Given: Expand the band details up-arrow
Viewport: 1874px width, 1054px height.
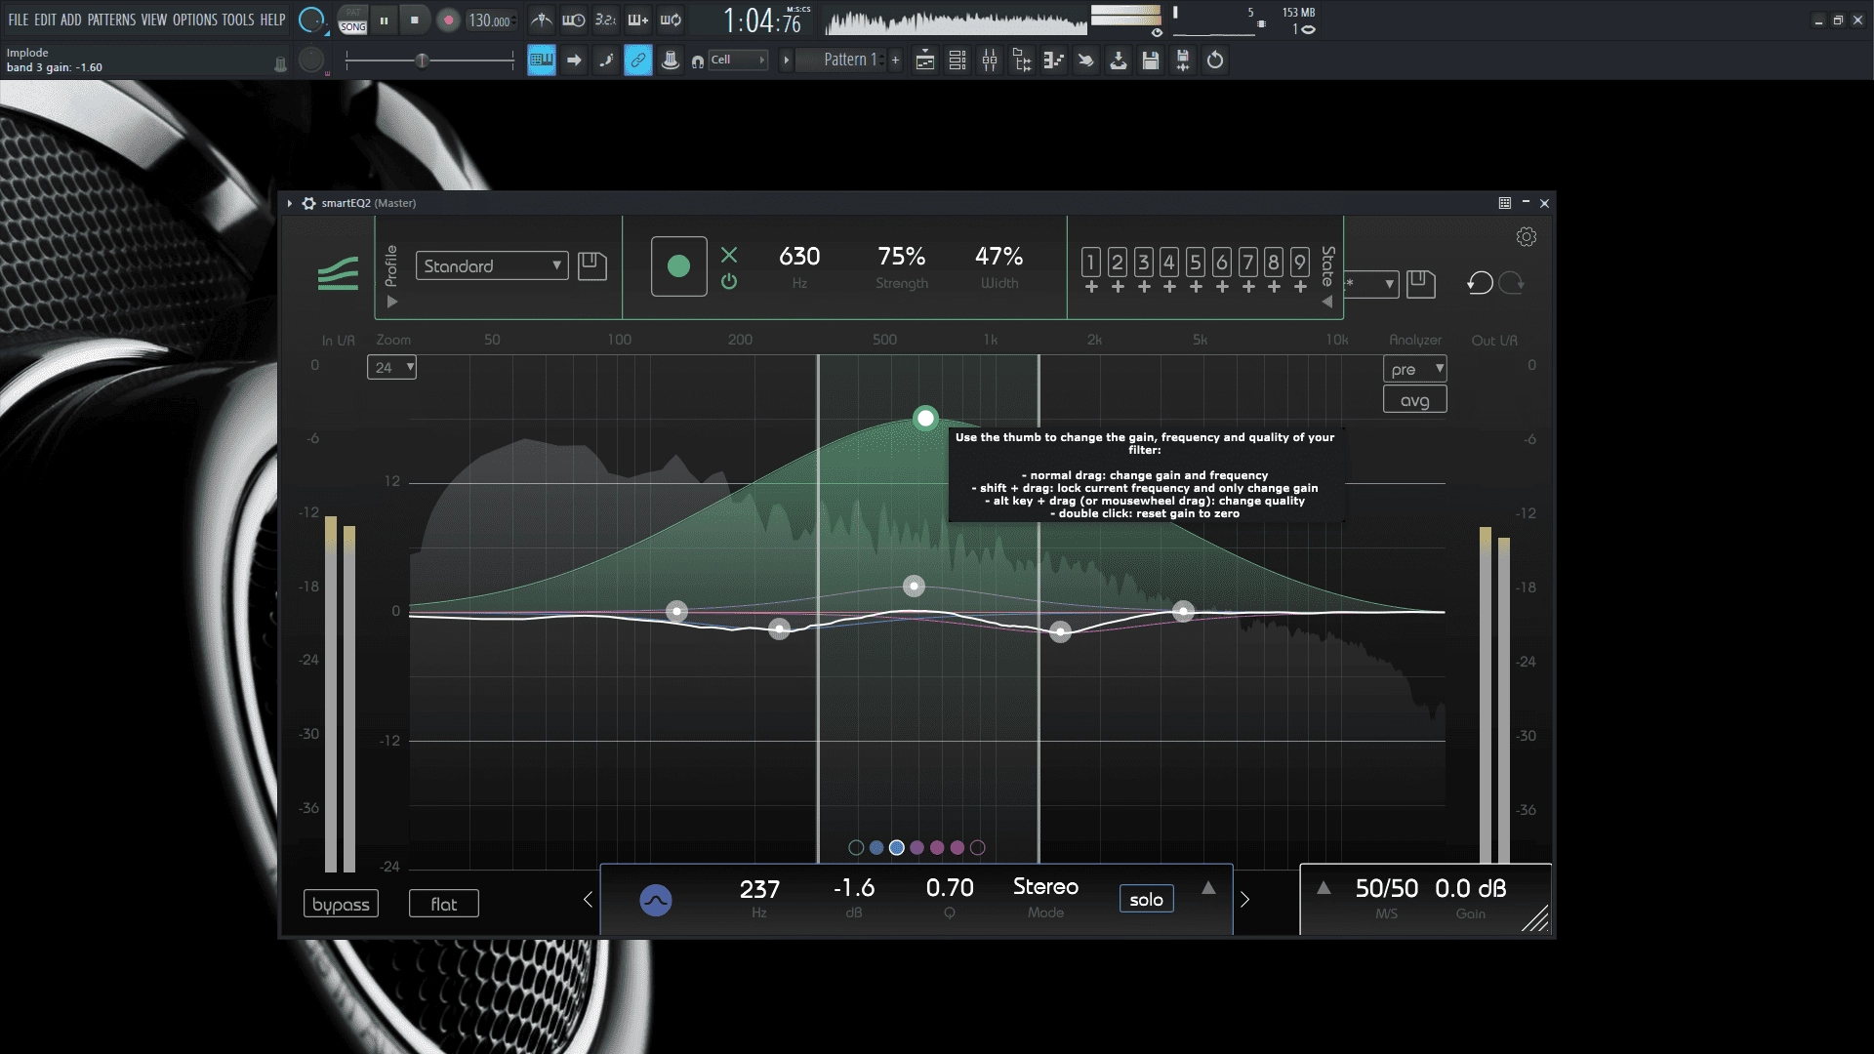Looking at the screenshot, I should [1208, 888].
